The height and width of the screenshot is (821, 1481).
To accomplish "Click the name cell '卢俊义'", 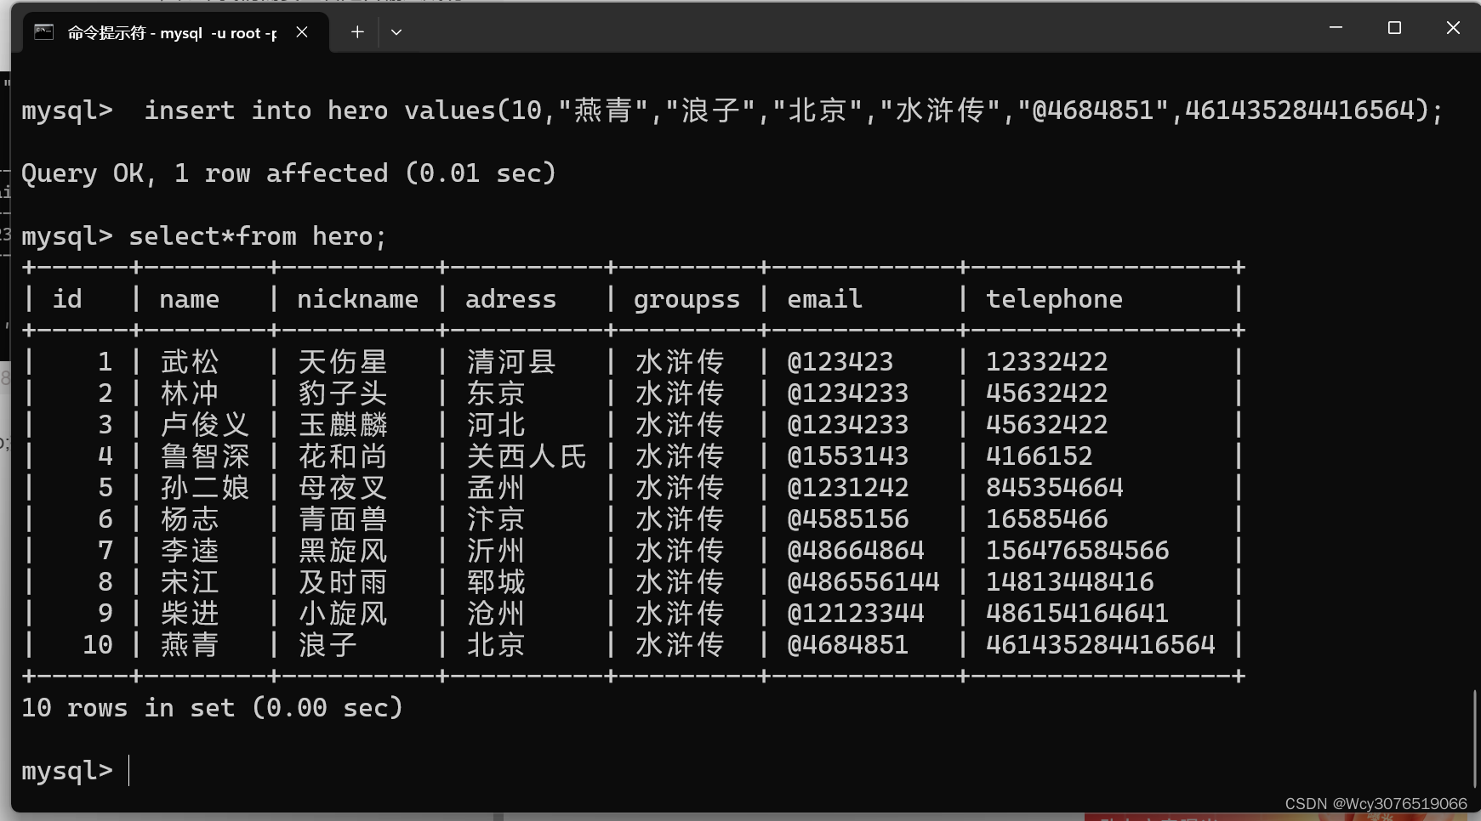I will click(205, 425).
